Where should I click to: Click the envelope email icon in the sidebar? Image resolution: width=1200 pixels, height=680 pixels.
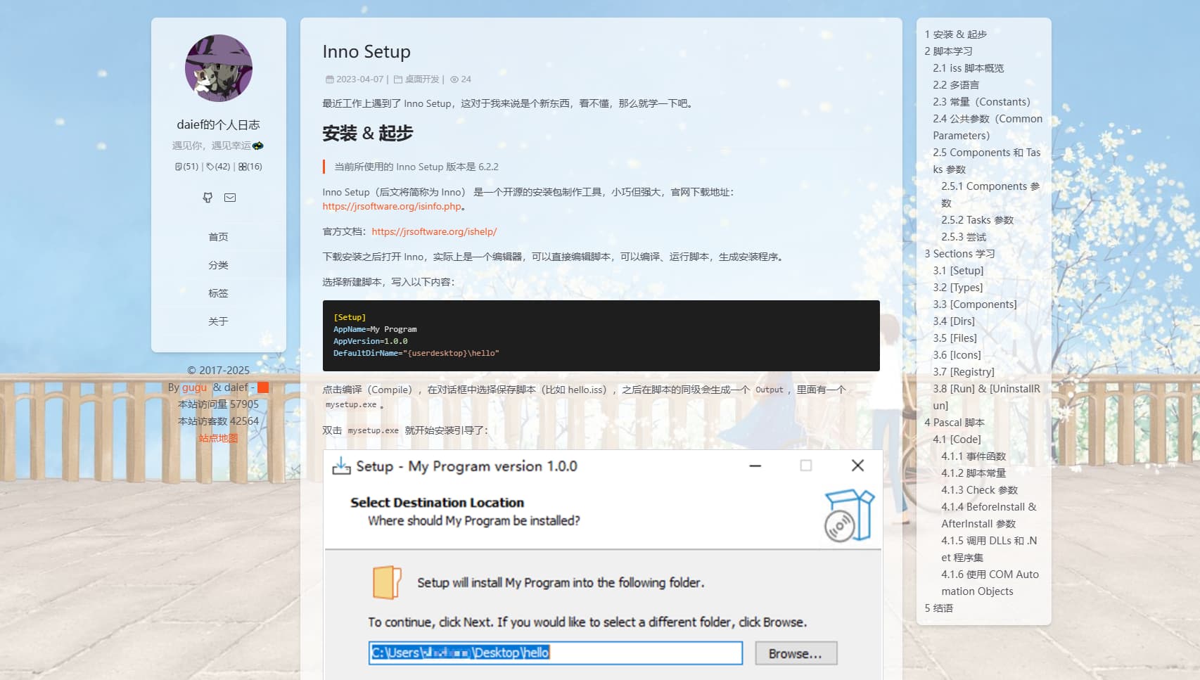(230, 198)
